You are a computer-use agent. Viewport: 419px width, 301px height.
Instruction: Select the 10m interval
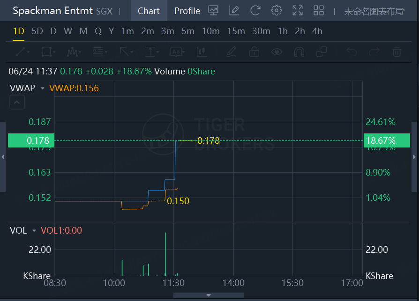pyautogui.click(x=210, y=31)
